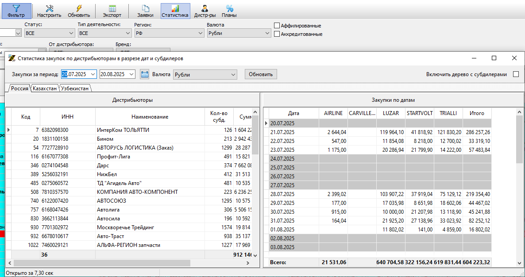525x277 pixels.
Task: Click the Обновить button beside currency
Action: tap(261, 74)
